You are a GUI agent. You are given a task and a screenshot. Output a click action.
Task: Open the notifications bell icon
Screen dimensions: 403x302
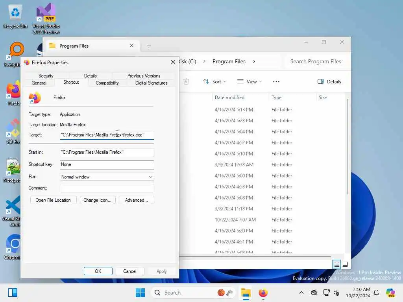(x=376, y=293)
